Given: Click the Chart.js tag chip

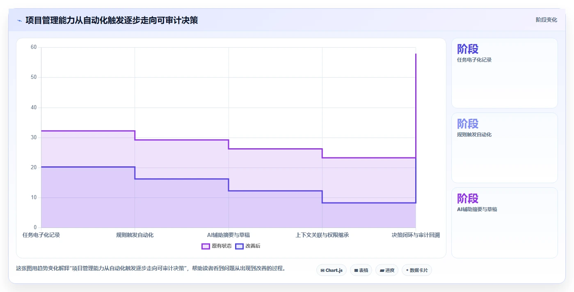Looking at the screenshot, I should (332, 270).
